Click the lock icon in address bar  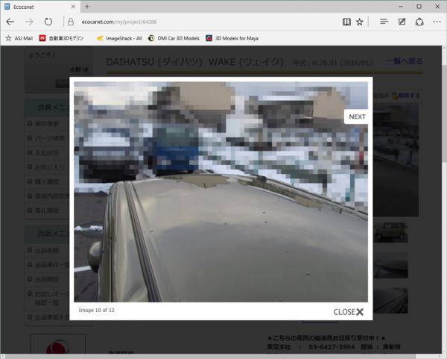click(71, 22)
